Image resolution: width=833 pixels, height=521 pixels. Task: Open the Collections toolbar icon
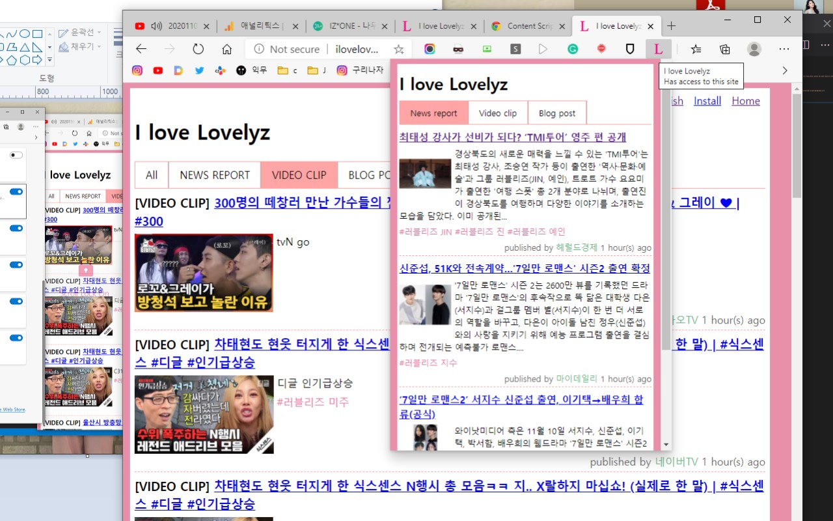(x=725, y=49)
